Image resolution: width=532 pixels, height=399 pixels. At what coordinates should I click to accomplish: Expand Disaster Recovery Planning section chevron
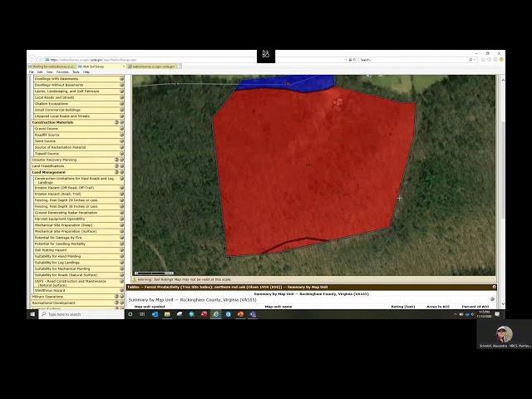[x=122, y=160]
